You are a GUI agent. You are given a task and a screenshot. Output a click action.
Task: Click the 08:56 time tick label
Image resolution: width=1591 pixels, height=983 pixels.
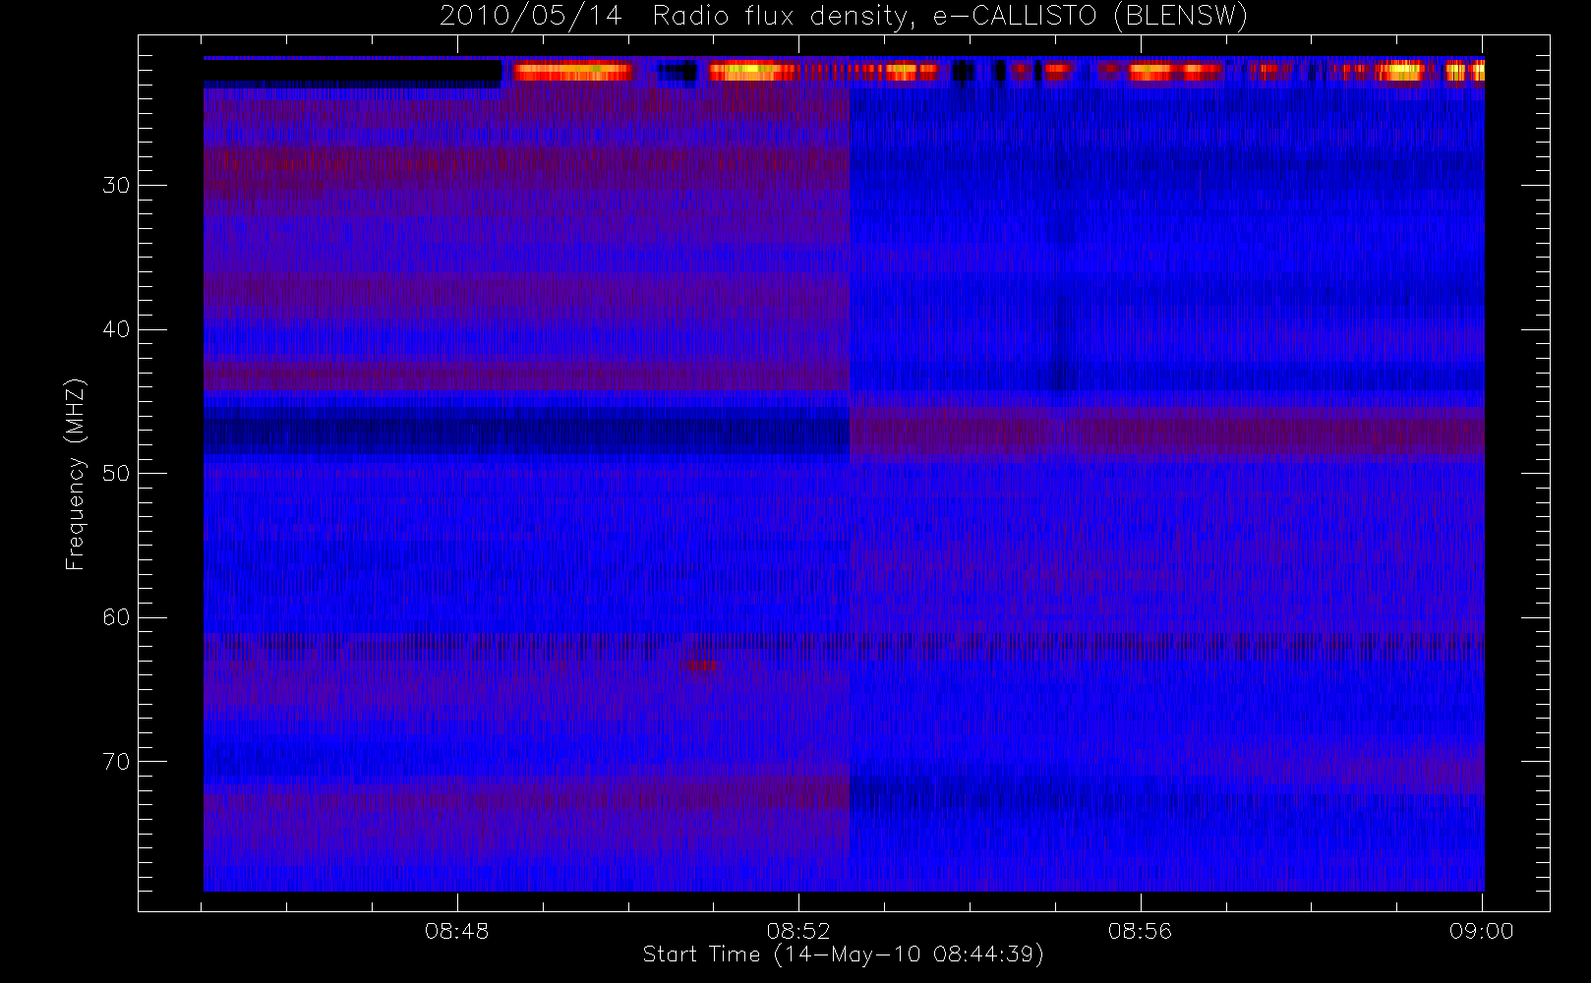tap(1140, 930)
